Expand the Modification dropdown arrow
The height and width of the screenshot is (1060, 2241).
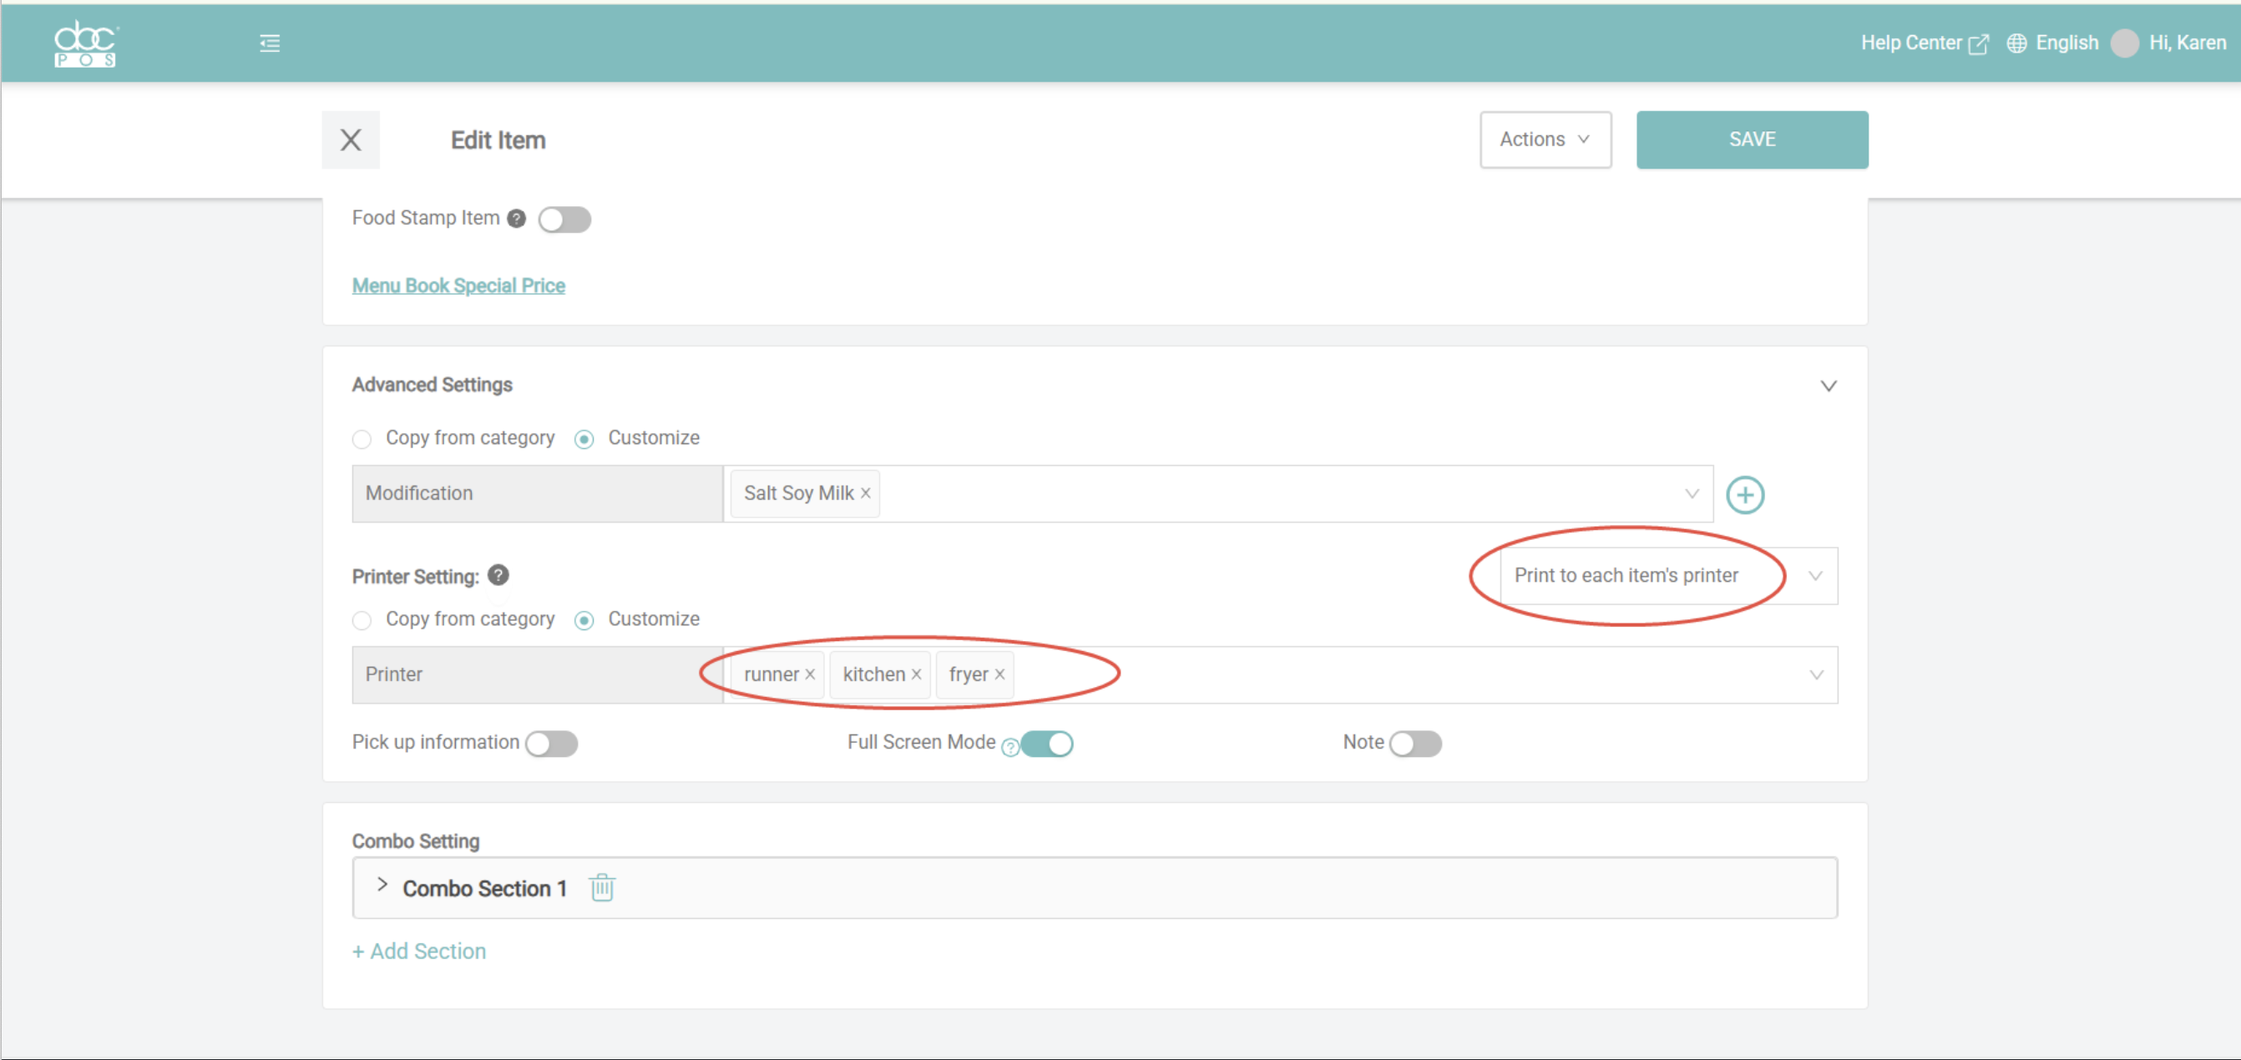[1692, 494]
